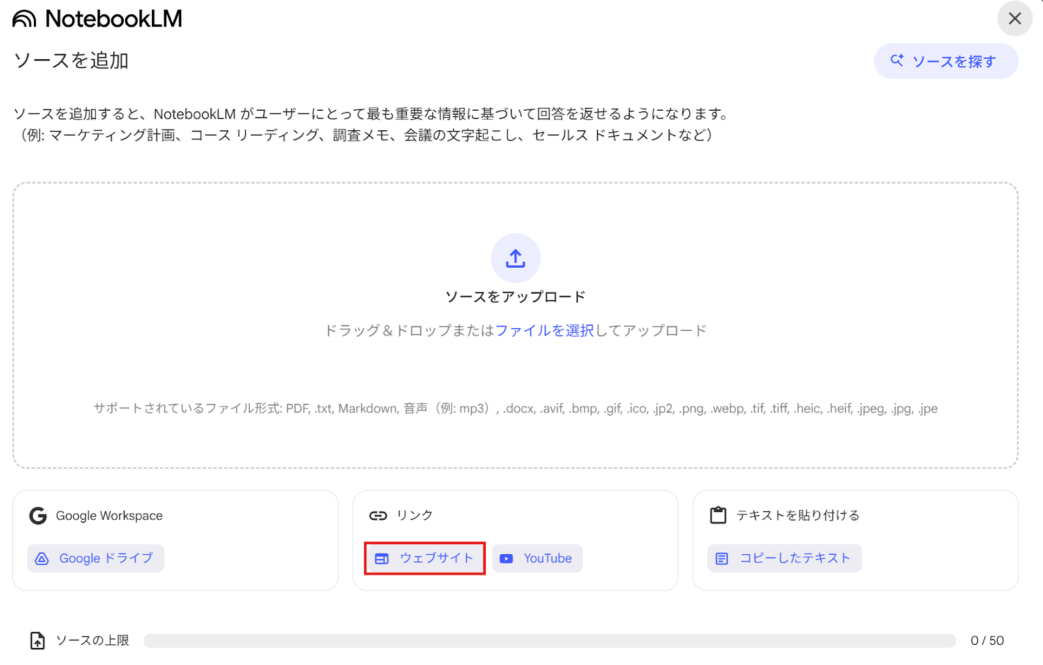The height and width of the screenshot is (665, 1043).
Task: Open the ソースを探す source discovery button
Action: [x=946, y=61]
